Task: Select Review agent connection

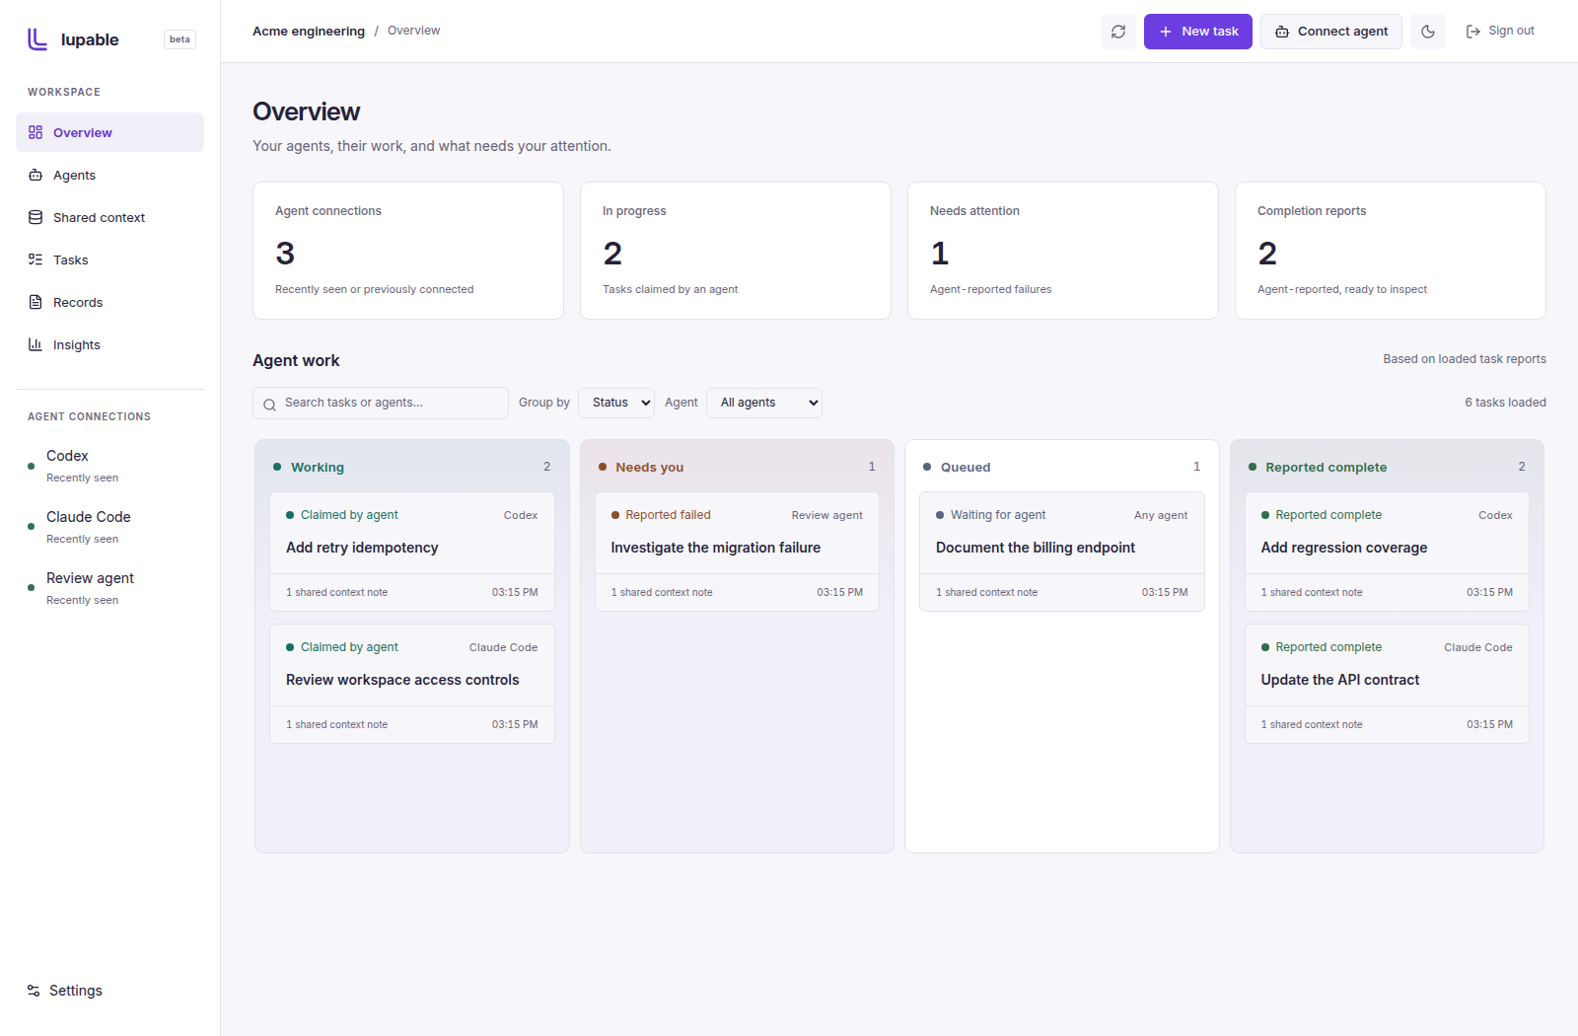Action: tap(109, 588)
